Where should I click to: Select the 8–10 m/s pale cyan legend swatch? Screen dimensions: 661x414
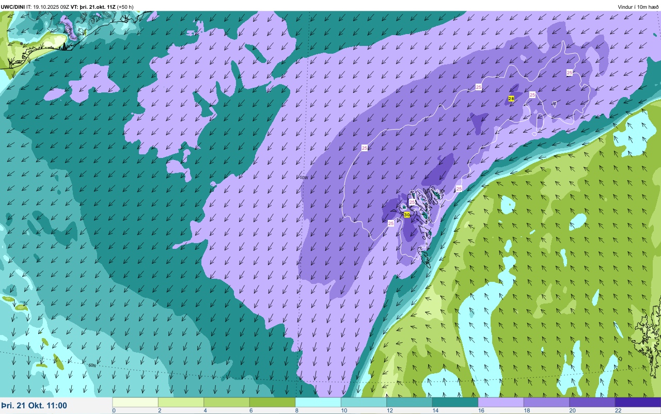tap(318, 402)
